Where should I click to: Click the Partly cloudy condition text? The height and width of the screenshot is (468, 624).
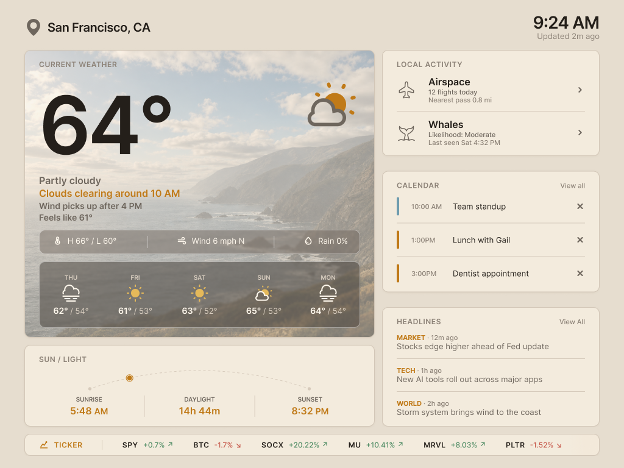69,180
